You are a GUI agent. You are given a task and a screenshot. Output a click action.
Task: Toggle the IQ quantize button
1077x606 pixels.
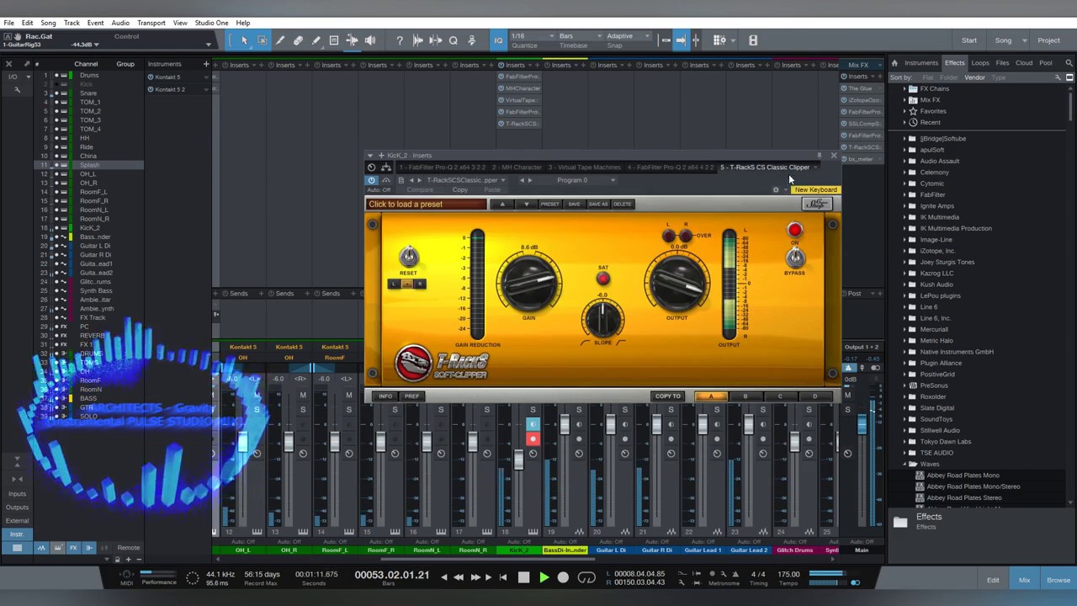coord(498,40)
